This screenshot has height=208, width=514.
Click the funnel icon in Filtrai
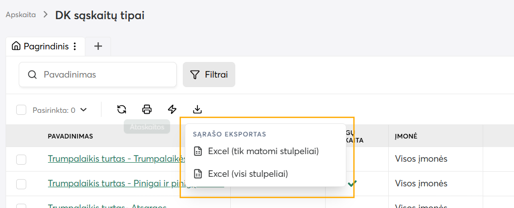195,75
